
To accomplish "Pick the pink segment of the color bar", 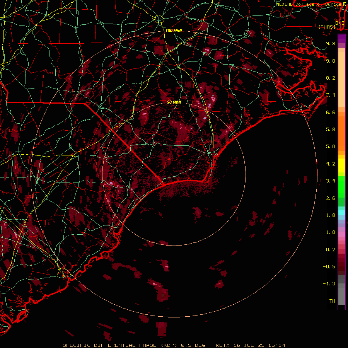I will click(341, 234).
